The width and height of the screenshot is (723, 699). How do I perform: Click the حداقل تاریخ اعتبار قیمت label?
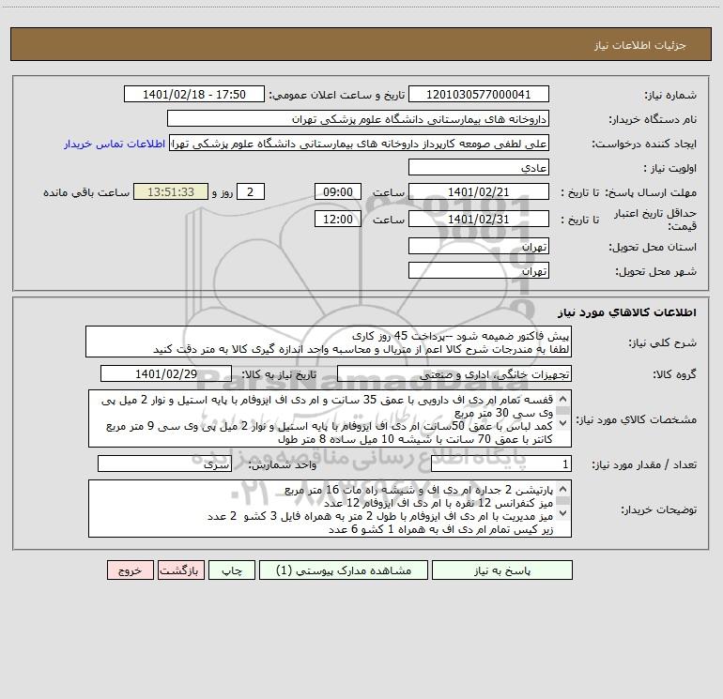coord(655,220)
